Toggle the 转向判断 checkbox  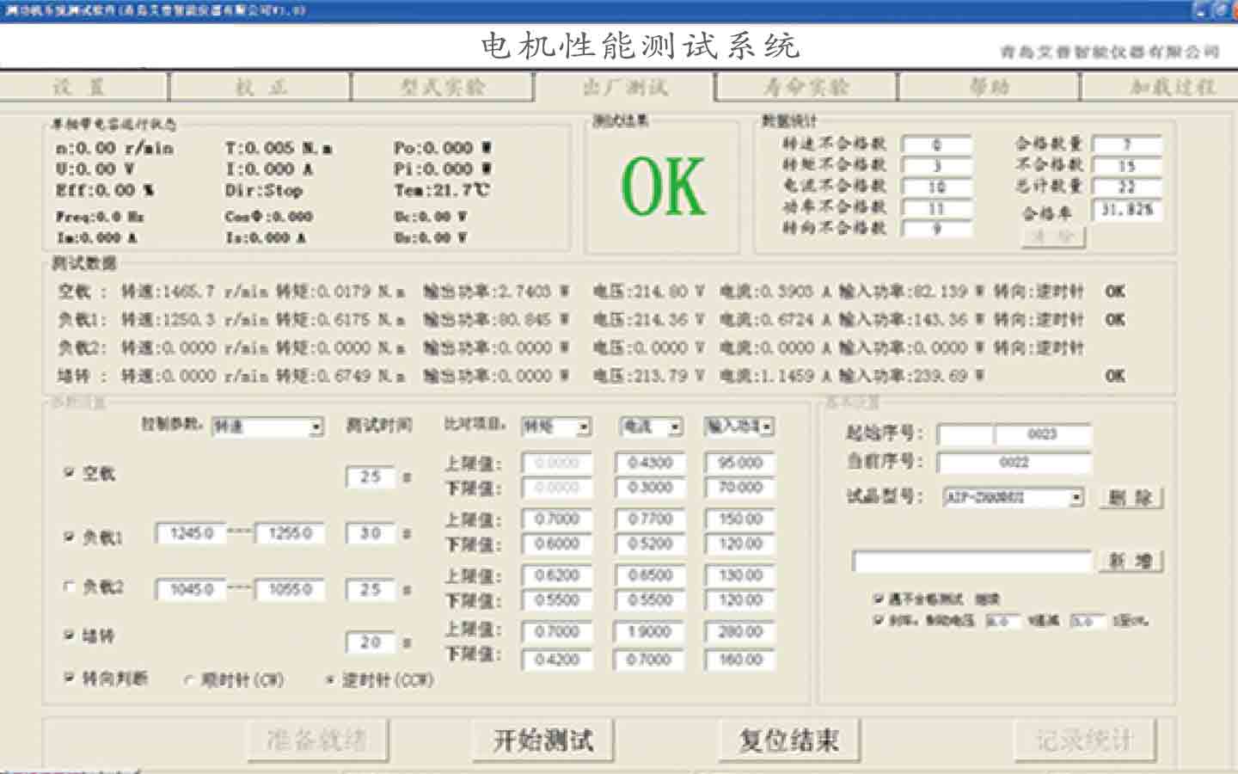(68, 679)
